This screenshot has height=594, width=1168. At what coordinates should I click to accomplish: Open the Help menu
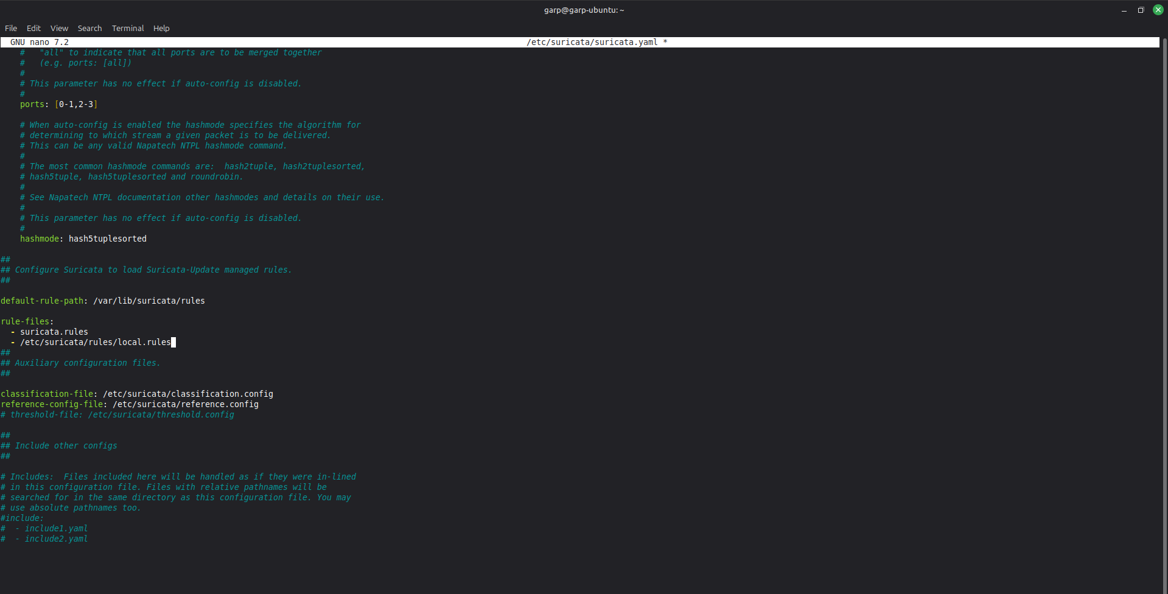pyautogui.click(x=161, y=29)
